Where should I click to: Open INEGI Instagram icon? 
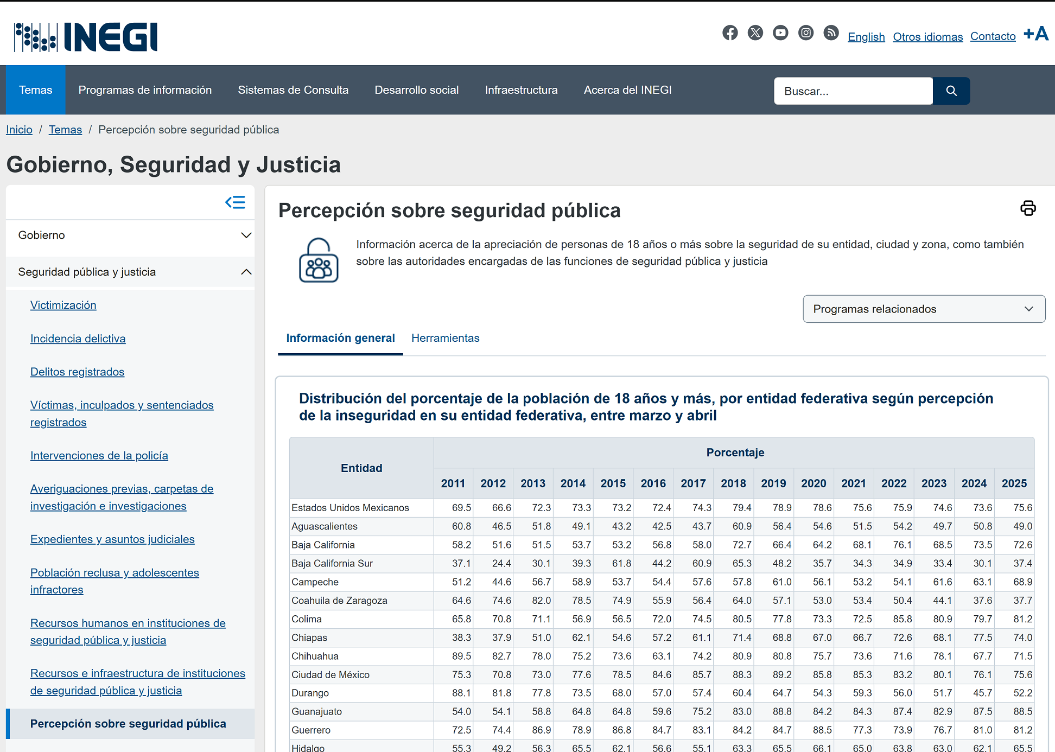[806, 33]
